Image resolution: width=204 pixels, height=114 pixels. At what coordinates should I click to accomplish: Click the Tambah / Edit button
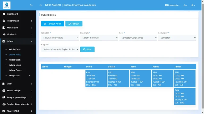point(52,24)
